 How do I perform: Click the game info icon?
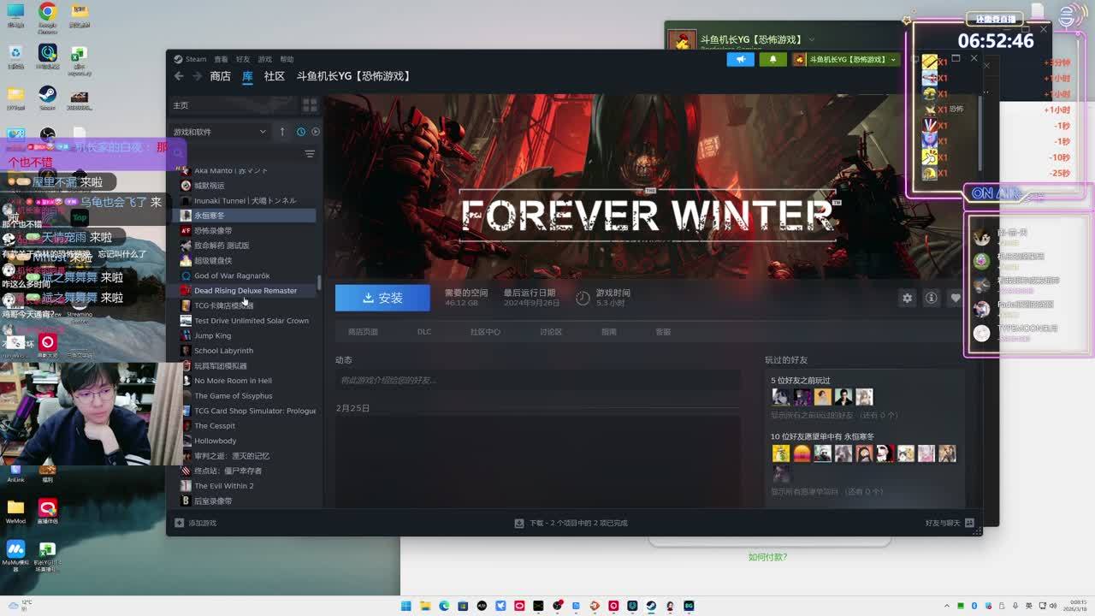(x=931, y=298)
